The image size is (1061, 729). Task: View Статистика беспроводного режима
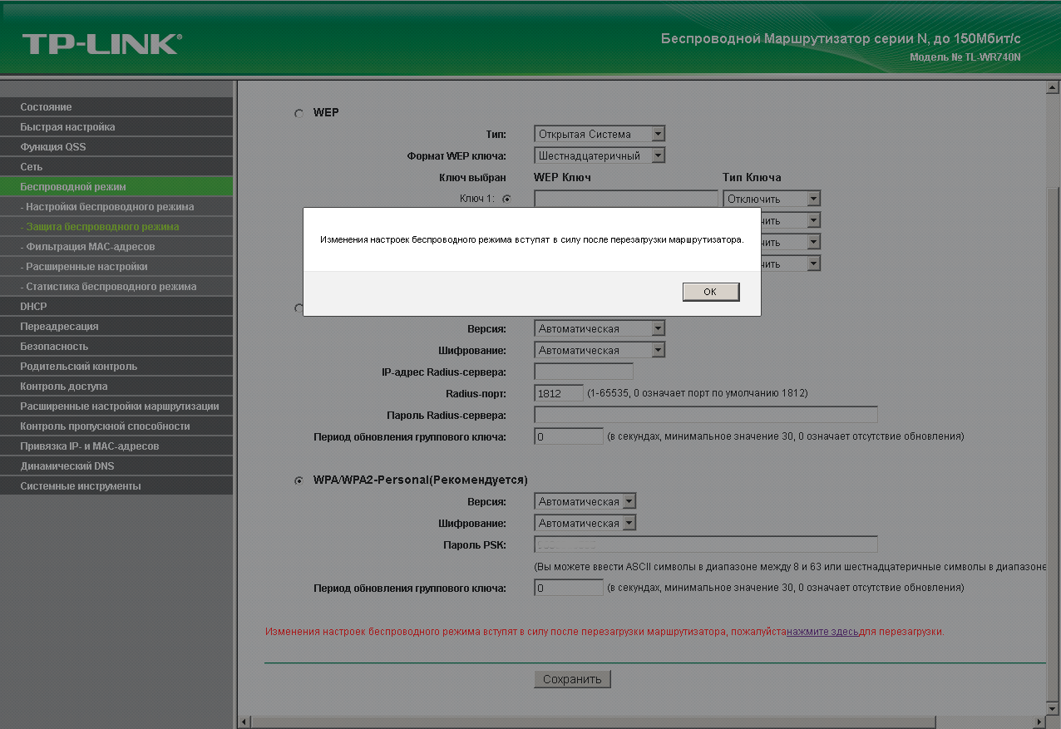[x=116, y=287]
